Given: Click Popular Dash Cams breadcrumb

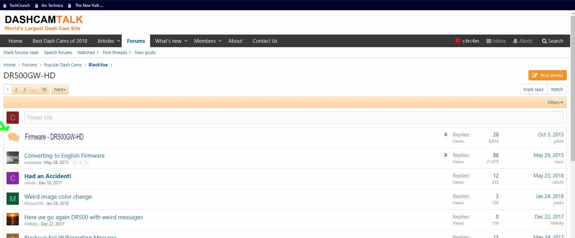Looking at the screenshot, I should coord(63,65).
